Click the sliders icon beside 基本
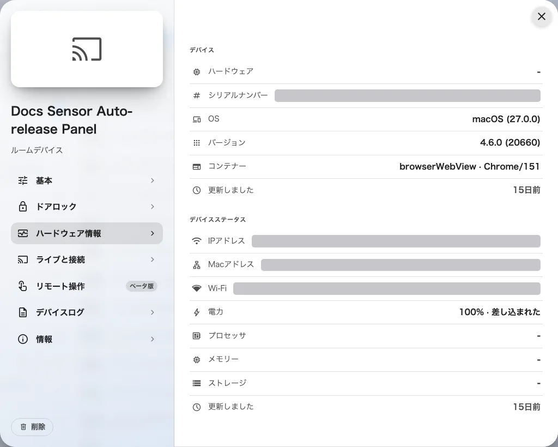The image size is (558, 447). coord(23,180)
